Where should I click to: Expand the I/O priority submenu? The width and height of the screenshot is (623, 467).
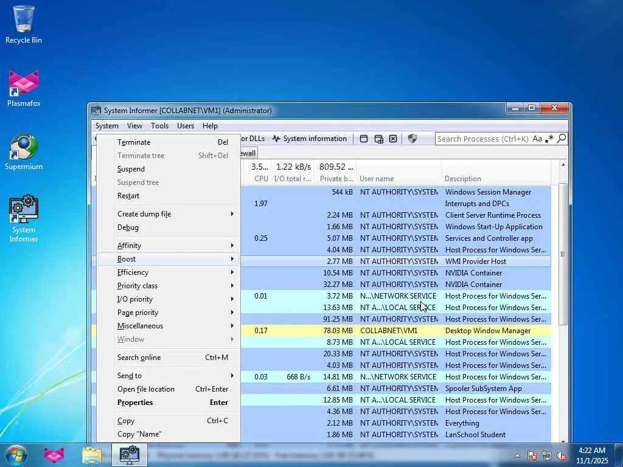pos(169,299)
